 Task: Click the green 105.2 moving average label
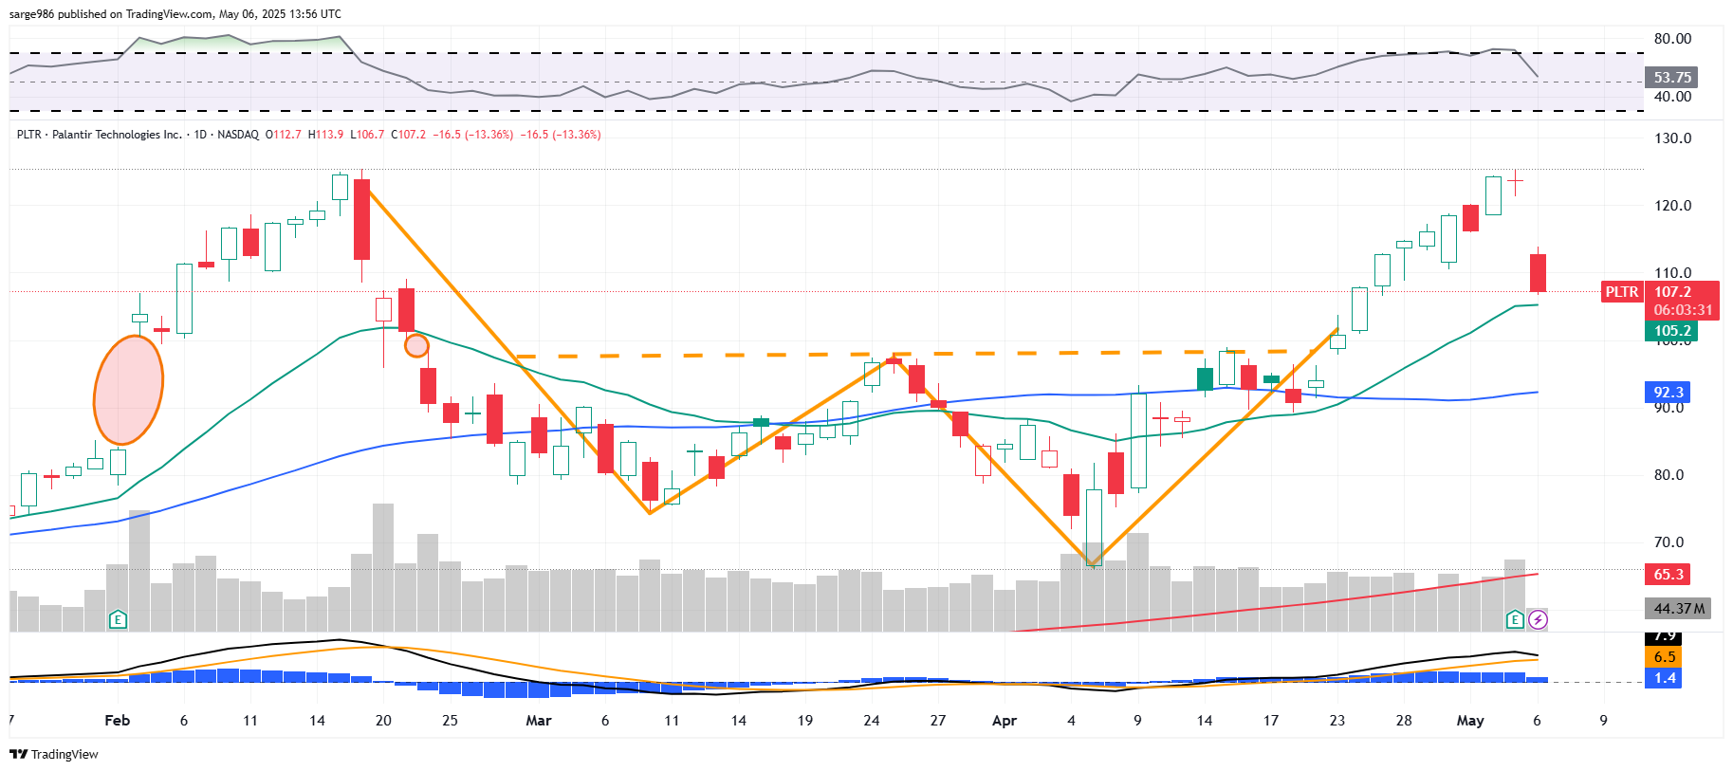pyautogui.click(x=1671, y=331)
